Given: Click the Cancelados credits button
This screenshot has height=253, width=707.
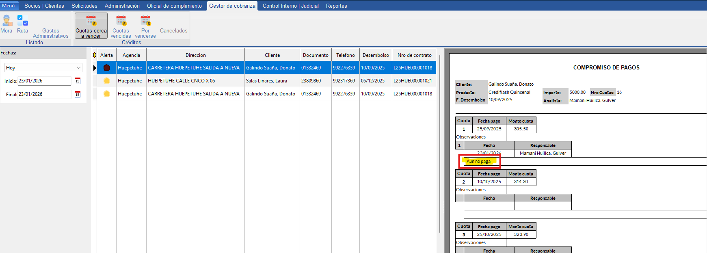Looking at the screenshot, I should [173, 30].
